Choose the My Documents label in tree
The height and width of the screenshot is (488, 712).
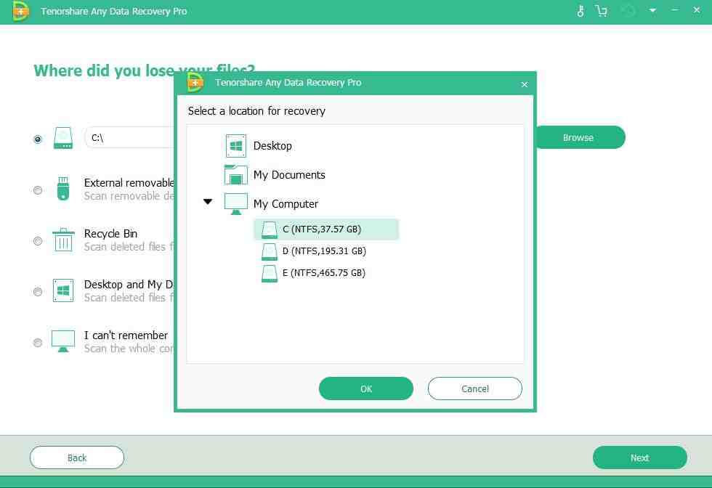click(x=289, y=175)
